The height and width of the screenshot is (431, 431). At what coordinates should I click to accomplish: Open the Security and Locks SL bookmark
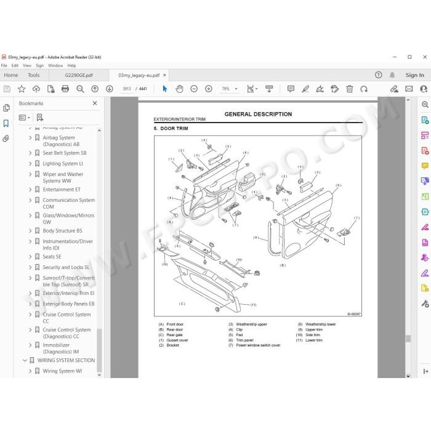click(x=66, y=267)
